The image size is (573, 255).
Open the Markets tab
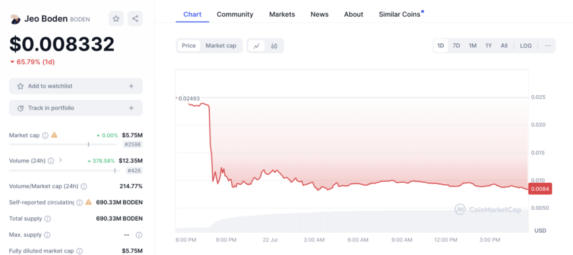click(282, 14)
